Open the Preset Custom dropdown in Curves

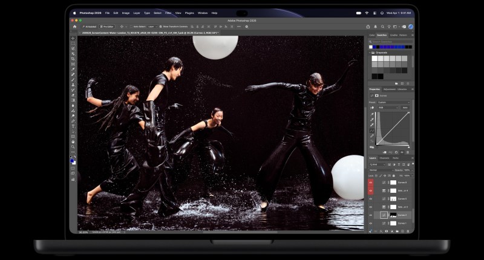tap(394, 102)
